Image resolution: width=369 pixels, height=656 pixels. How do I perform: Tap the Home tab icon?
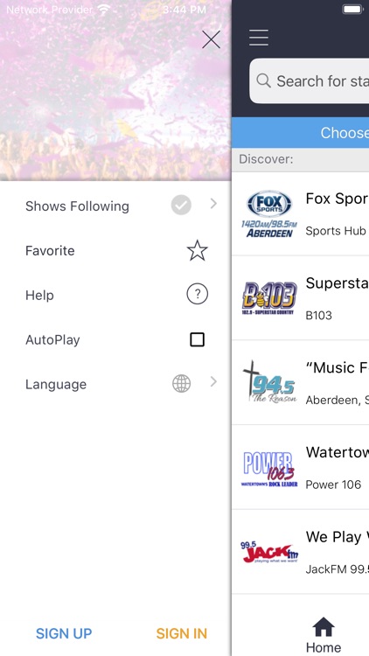tap(324, 627)
